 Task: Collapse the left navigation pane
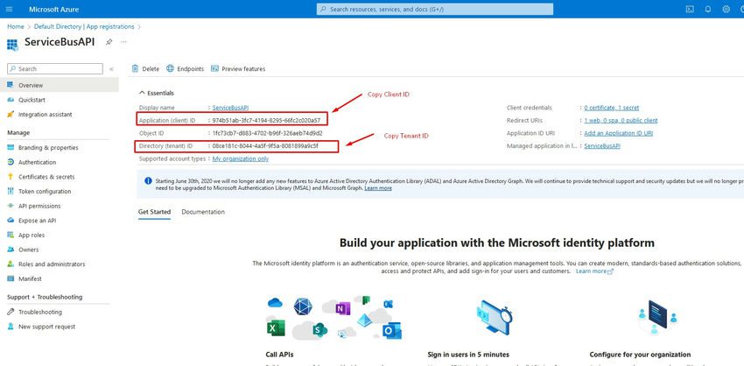pos(111,69)
